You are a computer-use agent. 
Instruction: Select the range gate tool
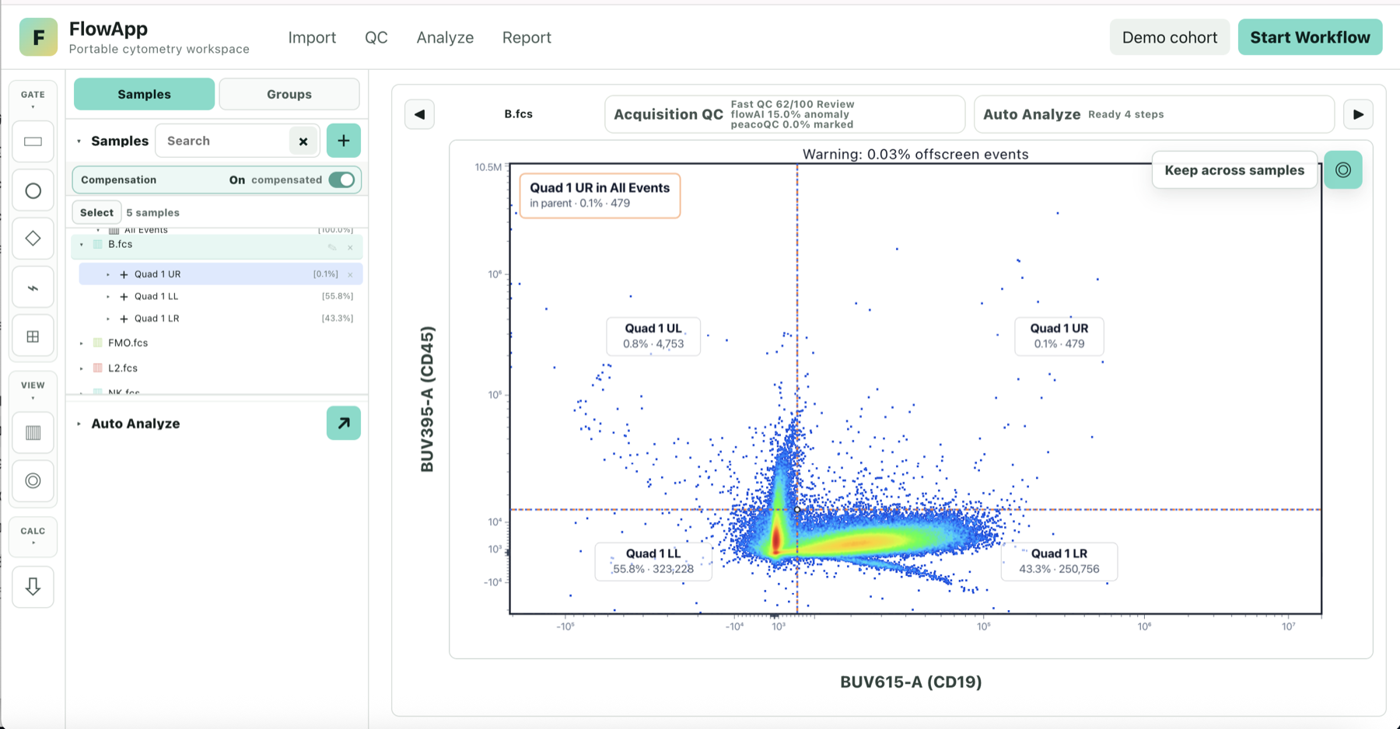pos(33,288)
